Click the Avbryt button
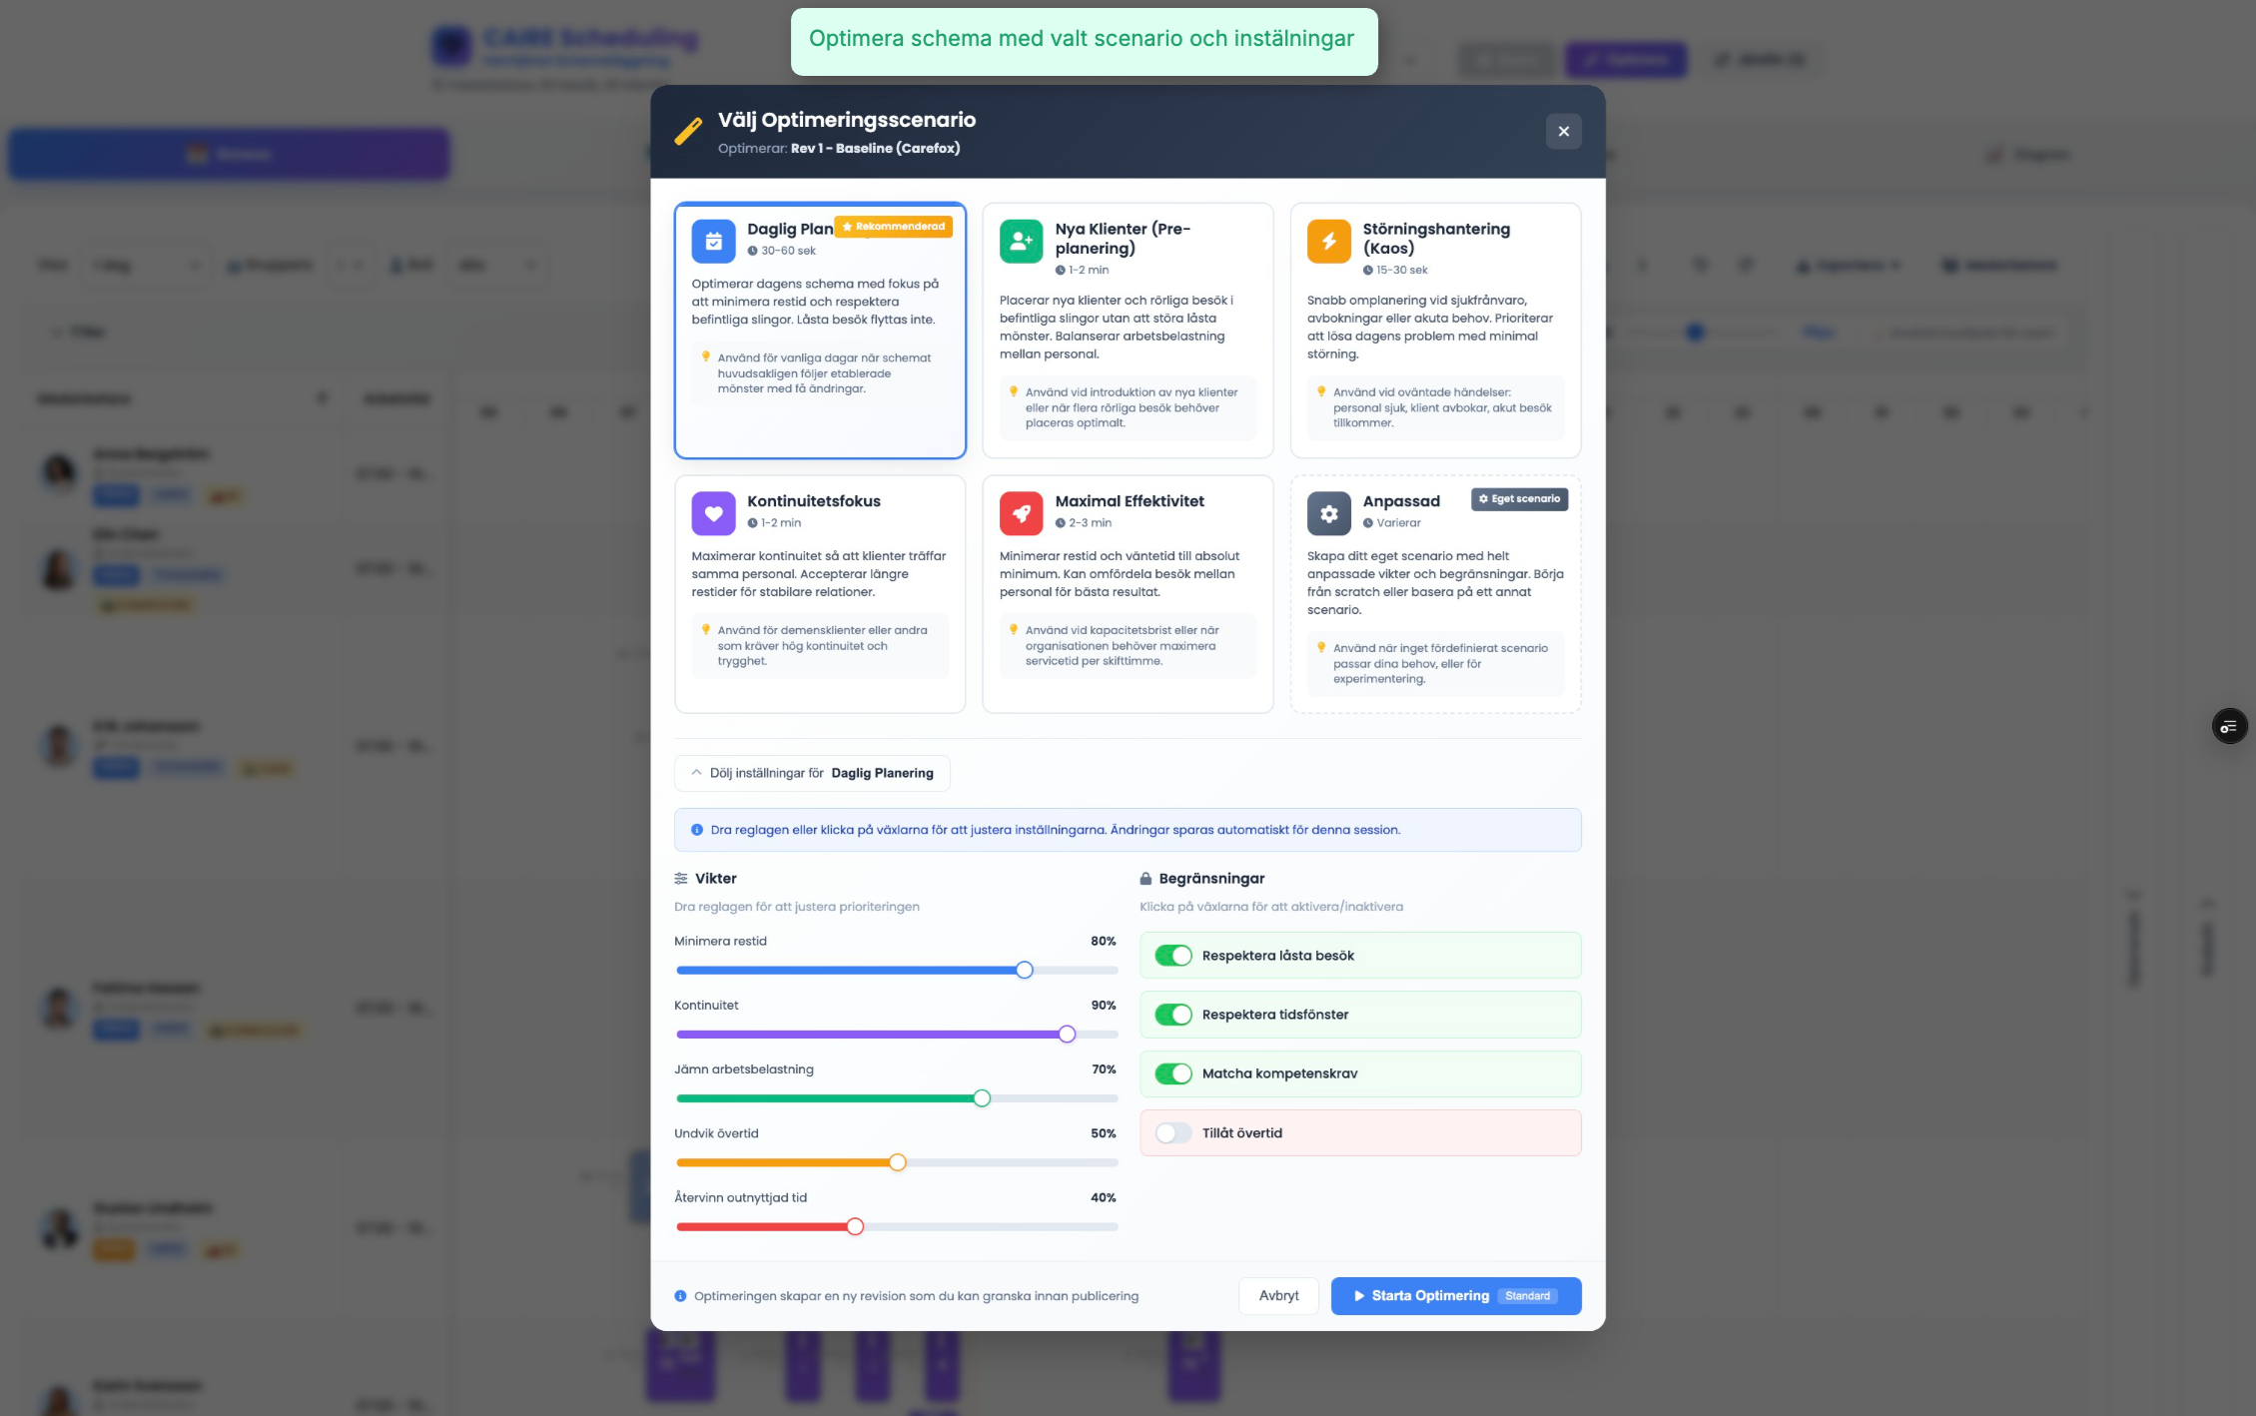 [x=1278, y=1295]
